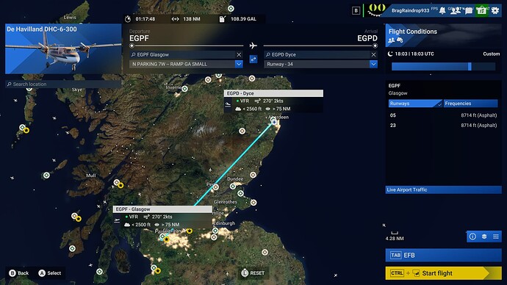Open weather settings icon under Flight Conditions
This screenshot has width=507, height=285.
point(400,40)
